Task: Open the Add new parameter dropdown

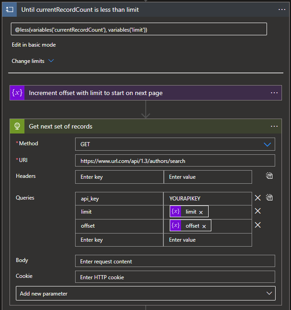Action: [146, 293]
